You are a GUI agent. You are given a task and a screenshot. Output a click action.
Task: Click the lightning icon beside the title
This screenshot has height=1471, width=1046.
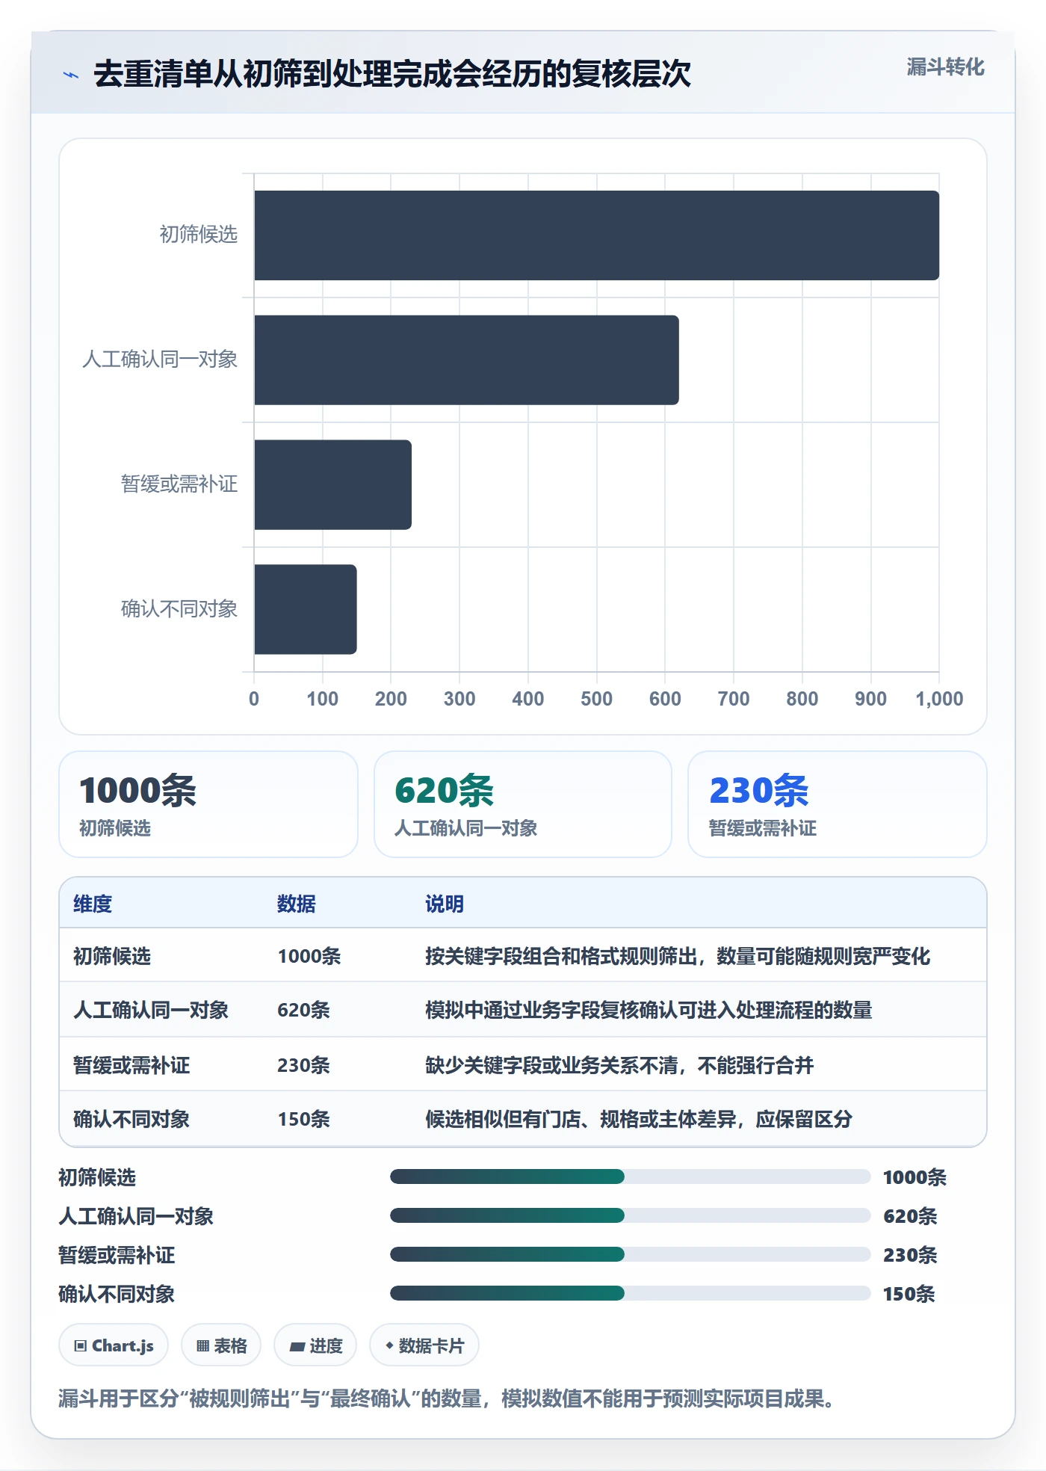[x=71, y=75]
